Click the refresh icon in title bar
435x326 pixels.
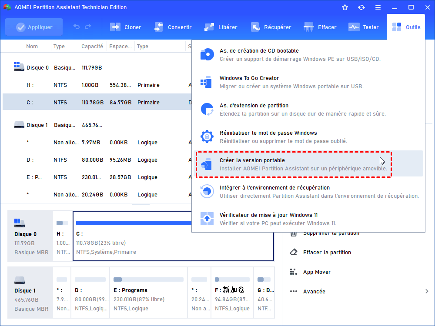(x=361, y=7)
